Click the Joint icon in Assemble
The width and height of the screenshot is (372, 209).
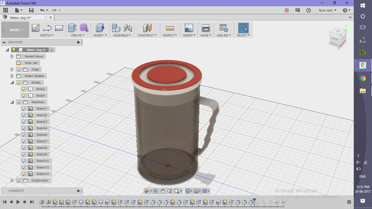tap(128, 28)
